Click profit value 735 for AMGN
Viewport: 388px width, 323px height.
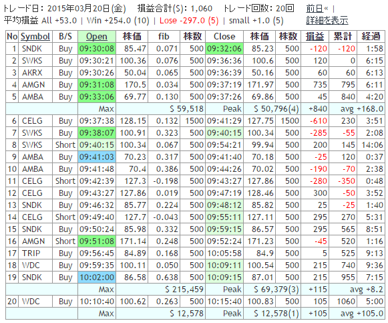[320, 85]
